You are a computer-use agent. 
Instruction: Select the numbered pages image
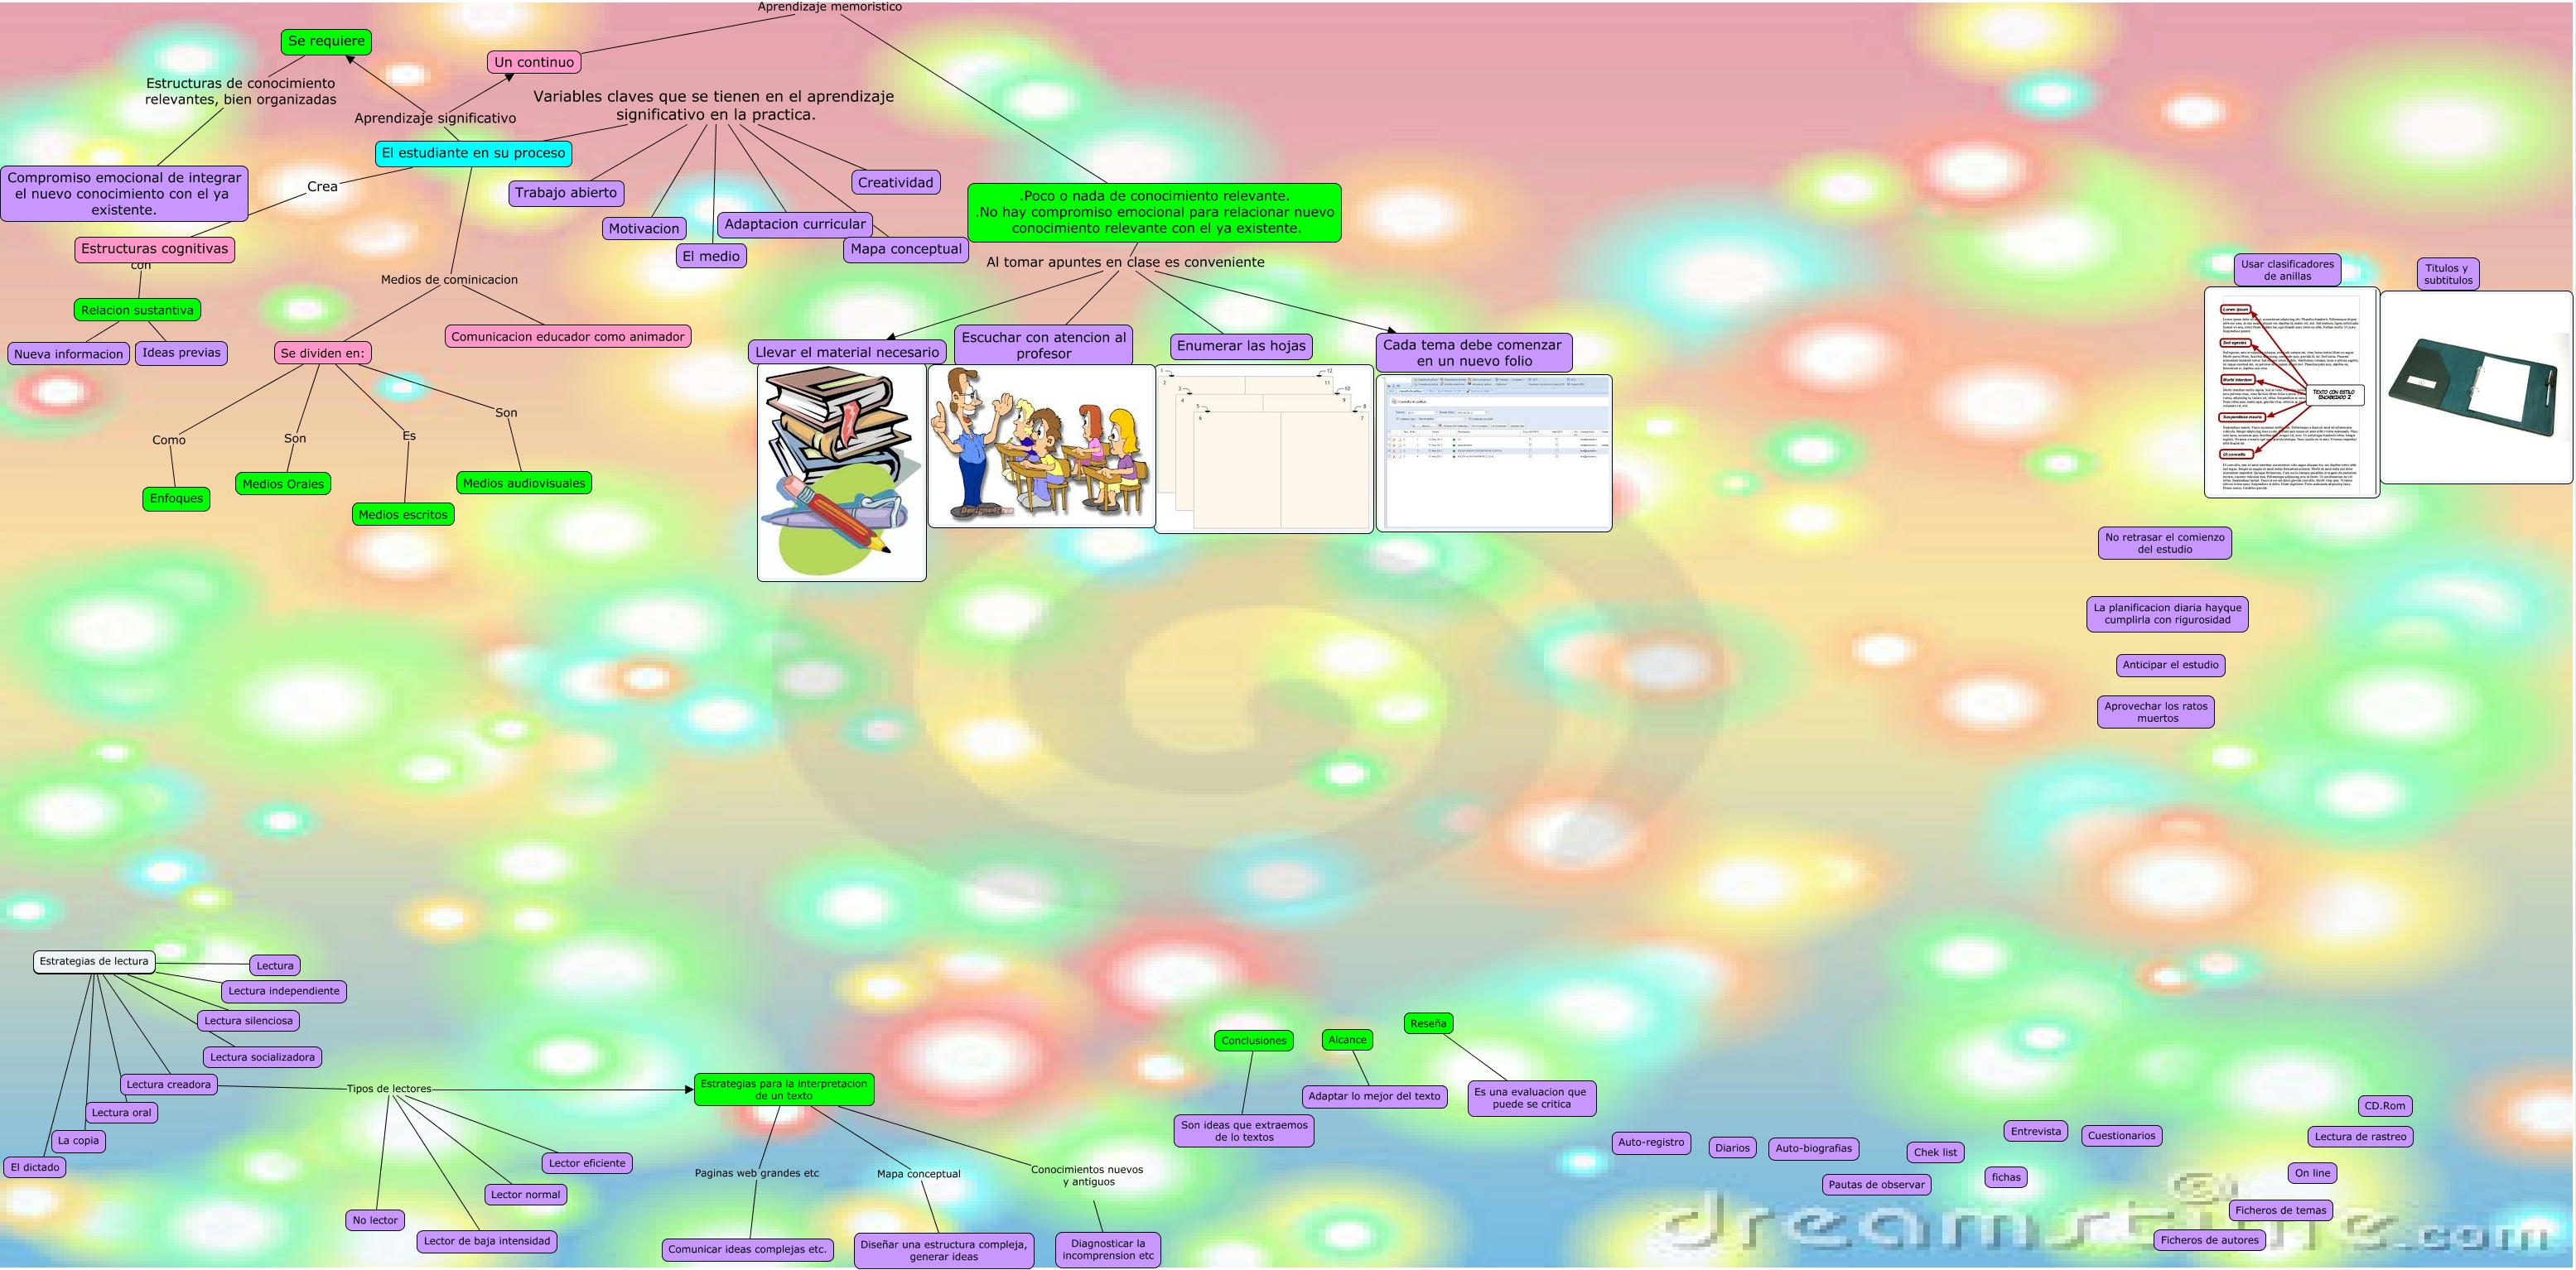(x=1264, y=450)
